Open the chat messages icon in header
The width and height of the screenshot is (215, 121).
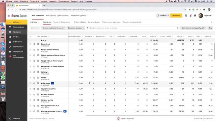[x=195, y=16]
